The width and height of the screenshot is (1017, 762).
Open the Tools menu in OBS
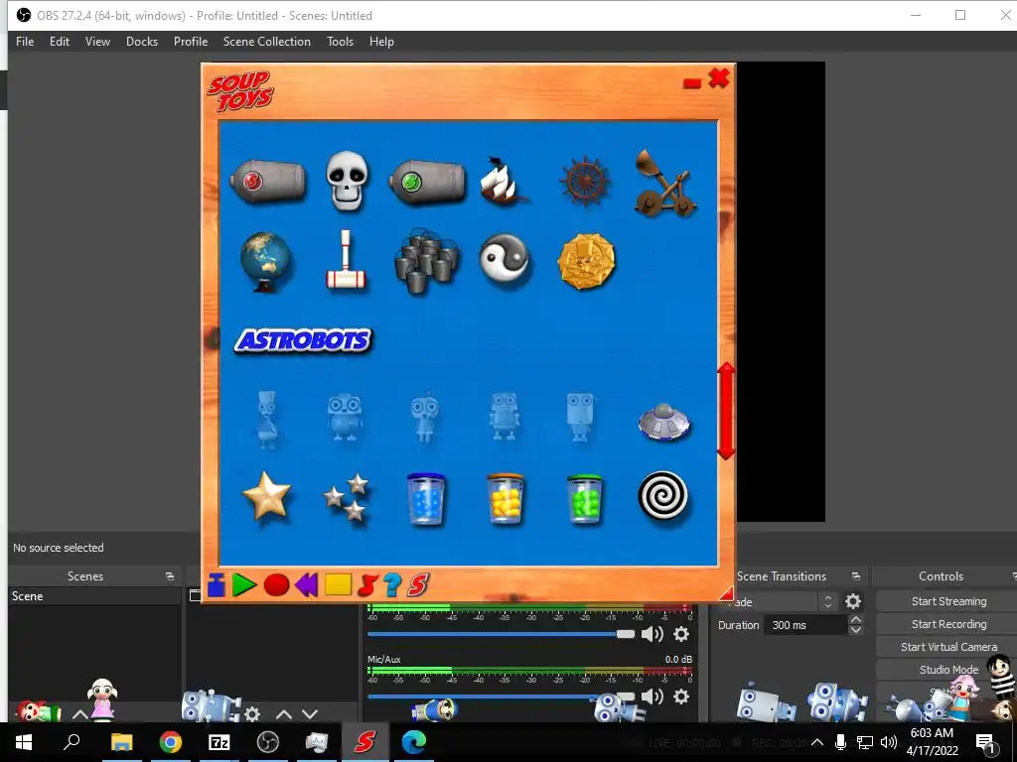[340, 42]
